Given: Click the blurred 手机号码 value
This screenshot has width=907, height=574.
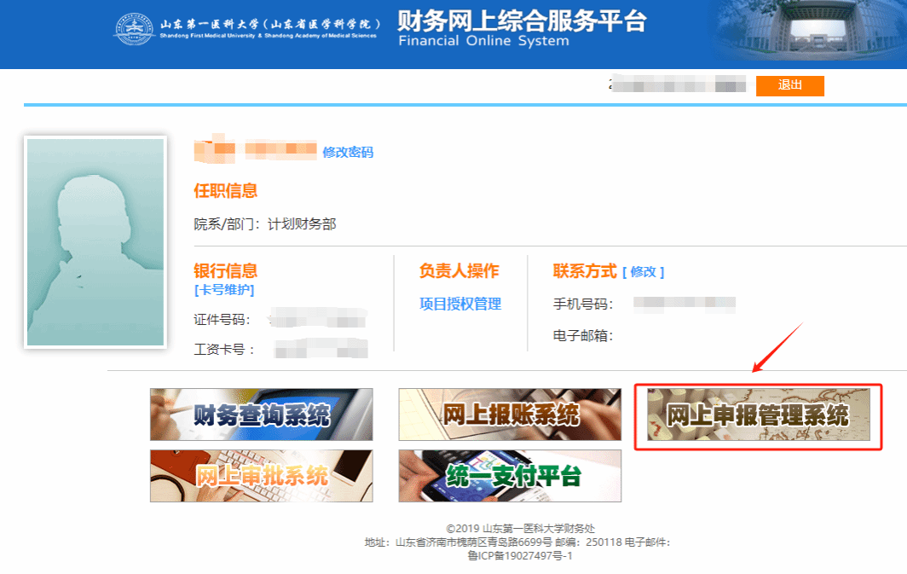Looking at the screenshot, I should [x=689, y=303].
